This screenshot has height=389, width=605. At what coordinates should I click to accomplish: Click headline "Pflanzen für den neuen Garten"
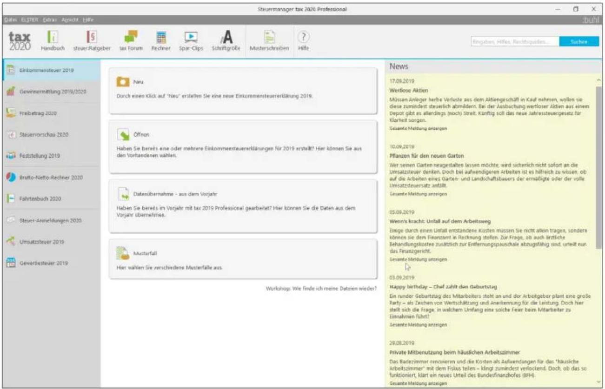pos(427,155)
